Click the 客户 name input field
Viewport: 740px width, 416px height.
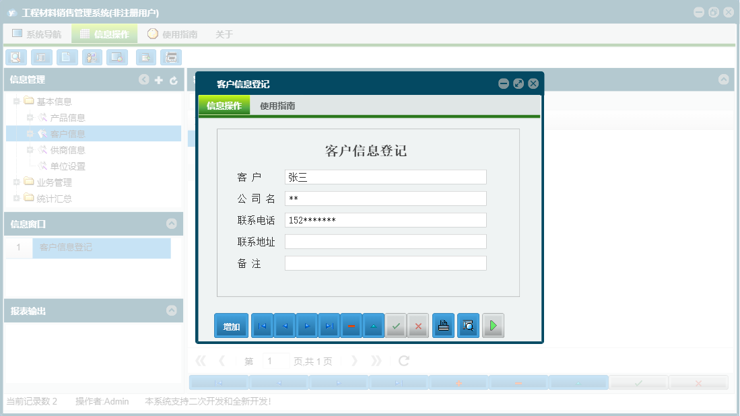point(386,177)
